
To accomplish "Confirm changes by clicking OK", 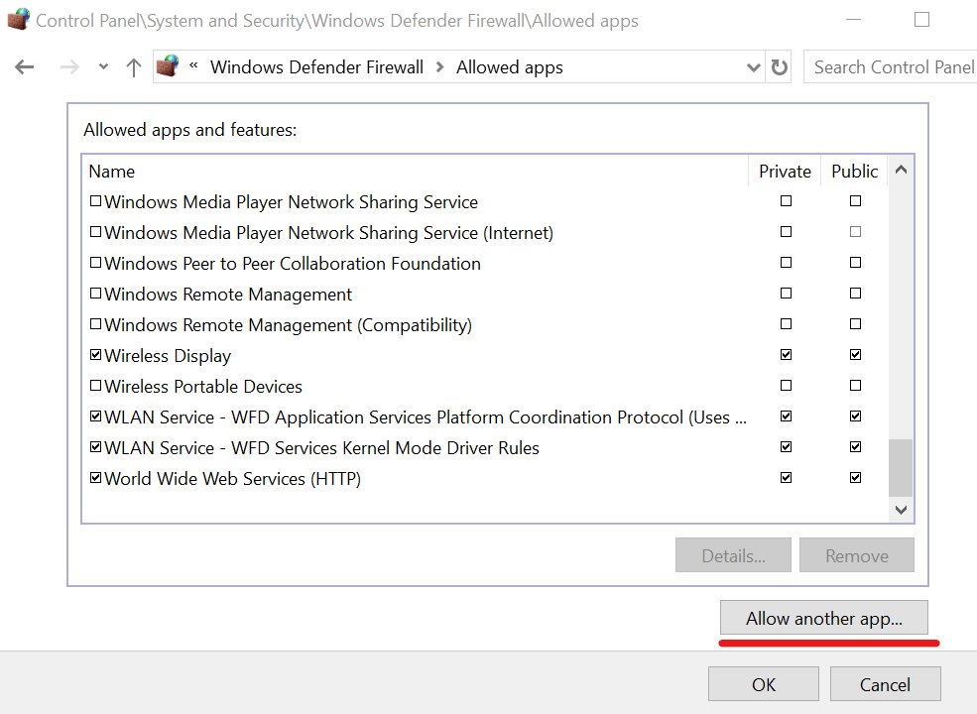I will pos(763,683).
